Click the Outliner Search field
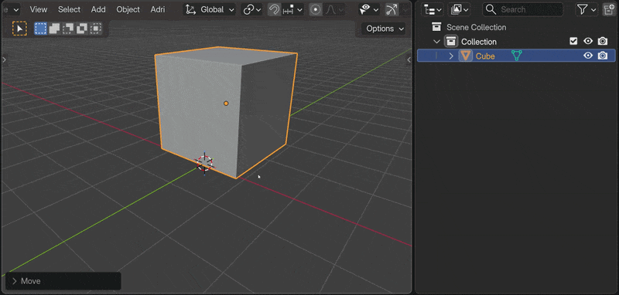The image size is (619, 295). (523, 9)
